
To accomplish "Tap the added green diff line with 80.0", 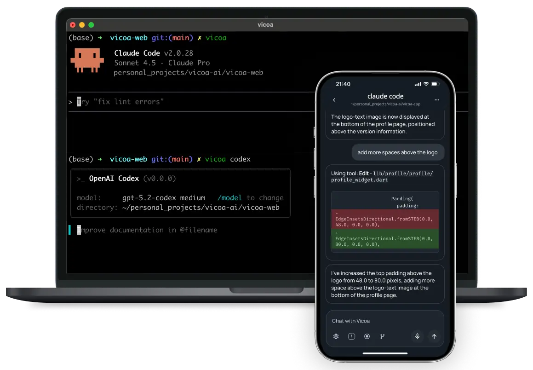I will [x=385, y=239].
